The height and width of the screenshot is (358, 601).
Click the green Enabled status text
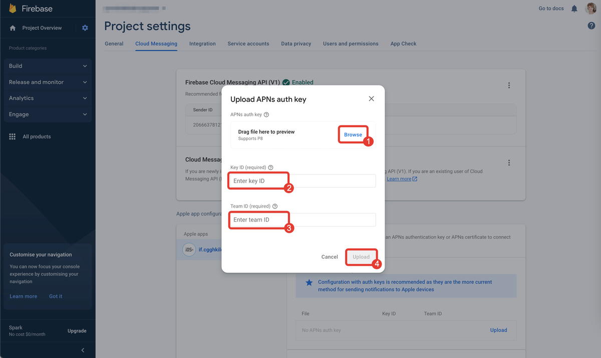click(303, 82)
